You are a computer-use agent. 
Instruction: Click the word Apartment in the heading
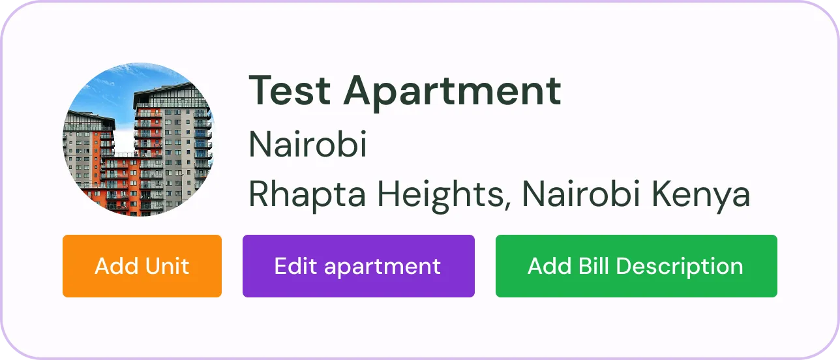tap(452, 91)
